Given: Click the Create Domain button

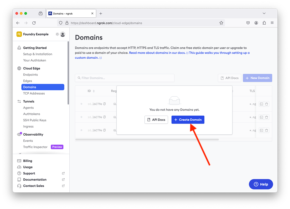Looking at the screenshot, I should point(188,120).
